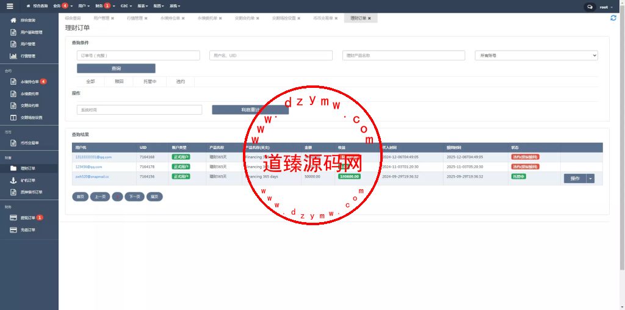The height and width of the screenshot is (310, 625).
Task: Open user link 123456@qq.com
Action: [x=89, y=167]
